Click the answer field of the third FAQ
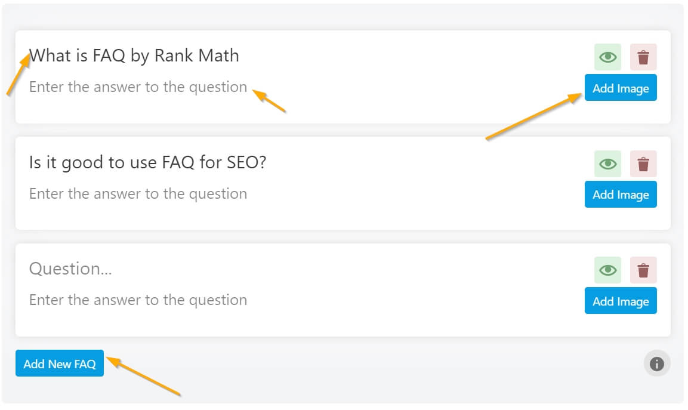 pos(138,300)
